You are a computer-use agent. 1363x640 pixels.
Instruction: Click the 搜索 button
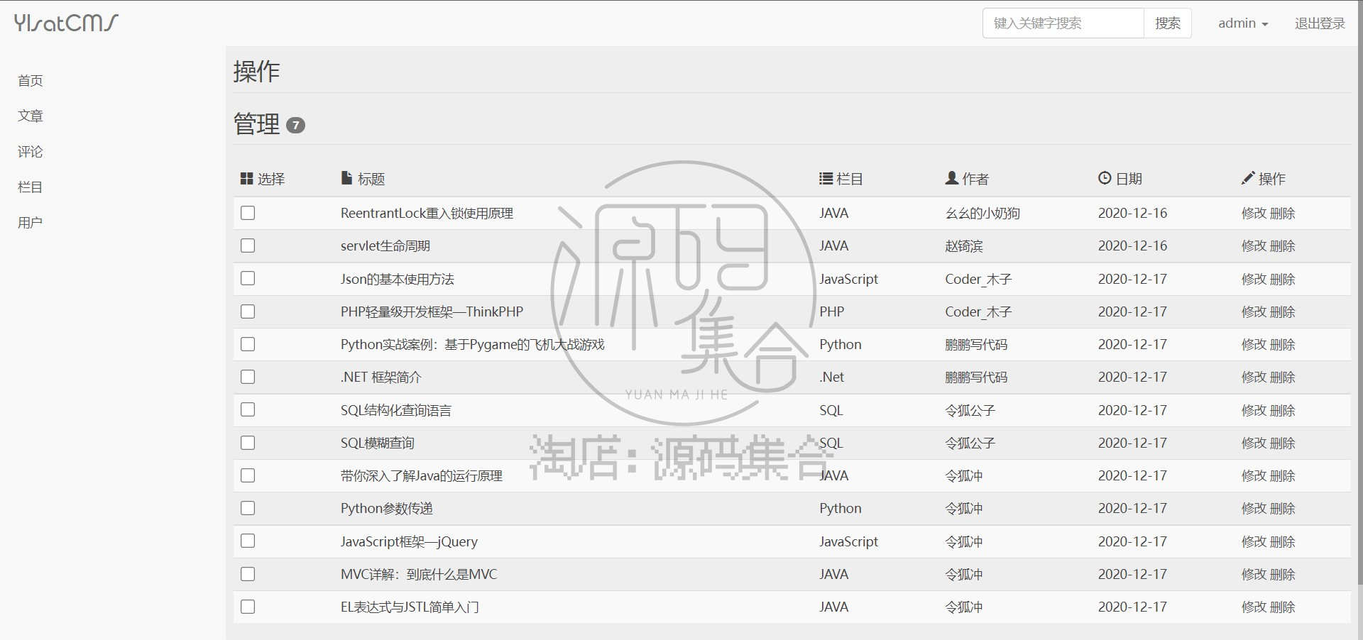coord(1168,23)
